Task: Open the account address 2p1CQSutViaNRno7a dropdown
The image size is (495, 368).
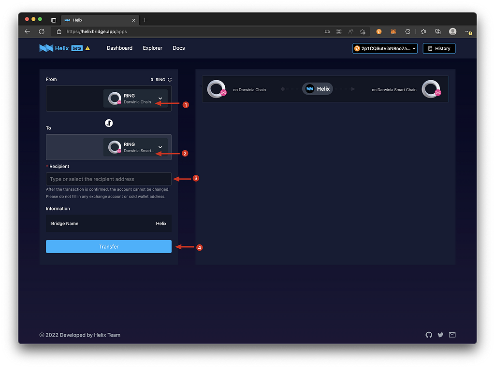Action: [x=385, y=48]
